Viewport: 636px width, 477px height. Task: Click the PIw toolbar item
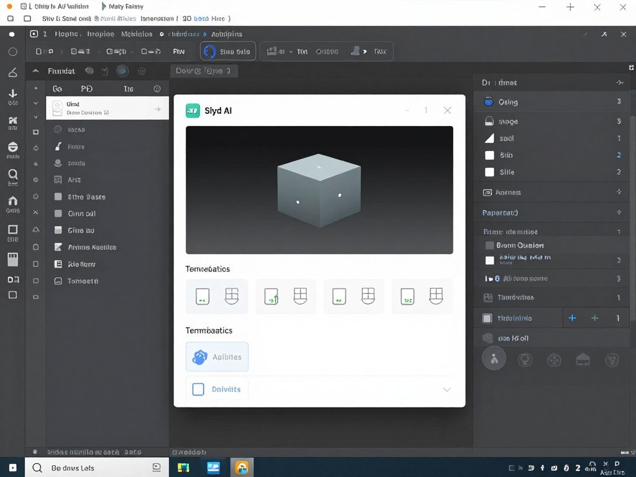point(179,52)
